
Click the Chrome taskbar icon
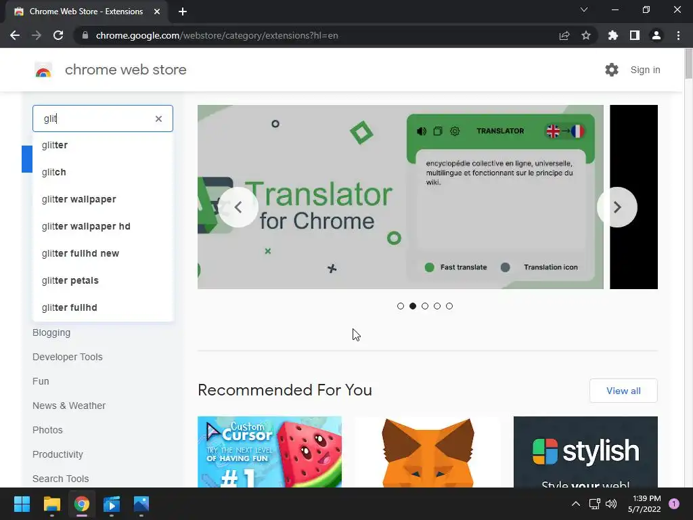coord(82,504)
